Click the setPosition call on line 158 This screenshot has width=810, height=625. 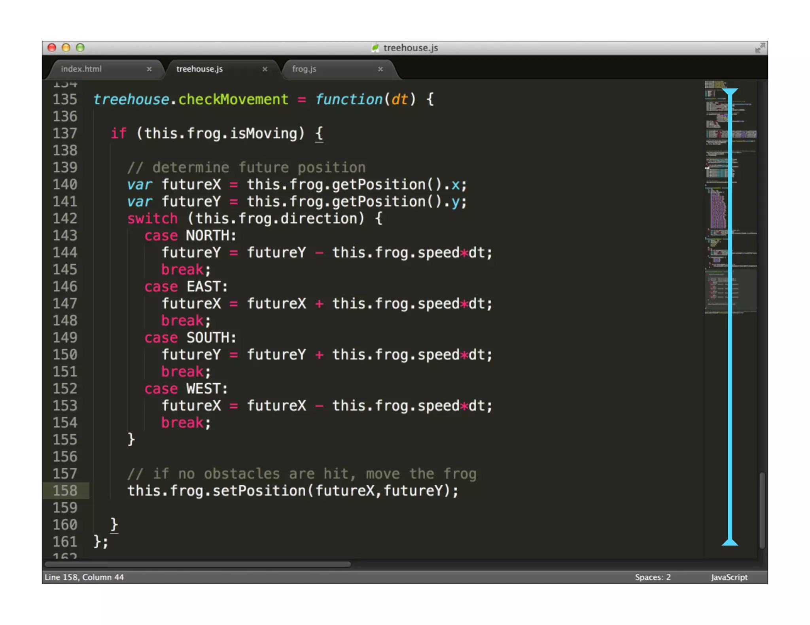point(259,491)
